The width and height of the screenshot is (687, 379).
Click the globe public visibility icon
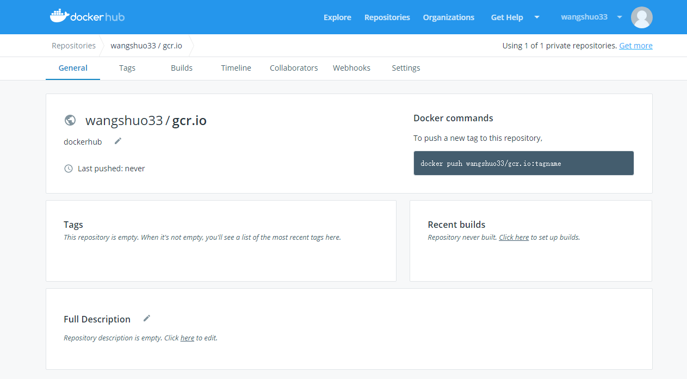click(70, 120)
